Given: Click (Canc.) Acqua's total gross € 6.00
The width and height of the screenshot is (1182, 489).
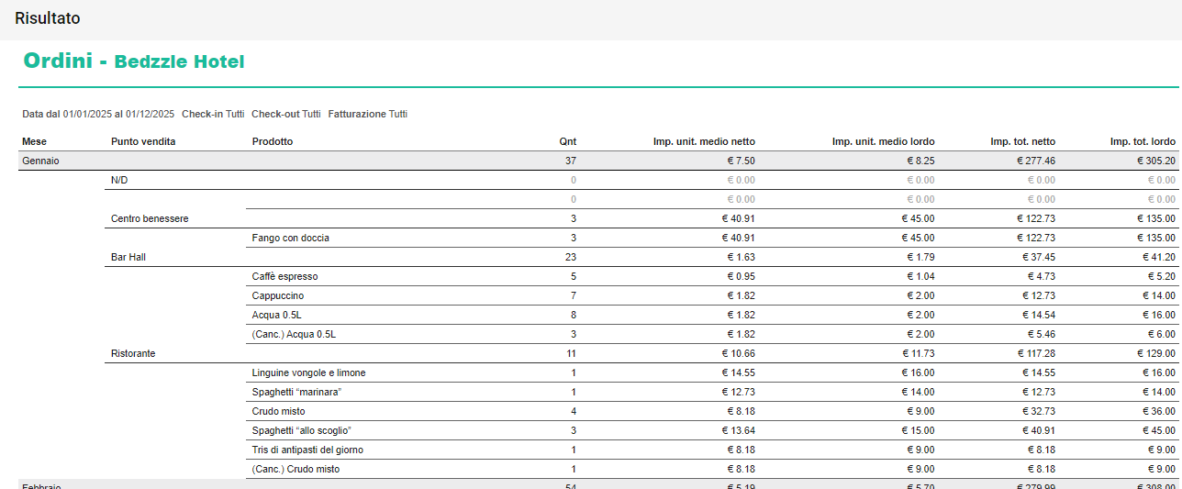Looking at the screenshot, I should point(1162,334).
